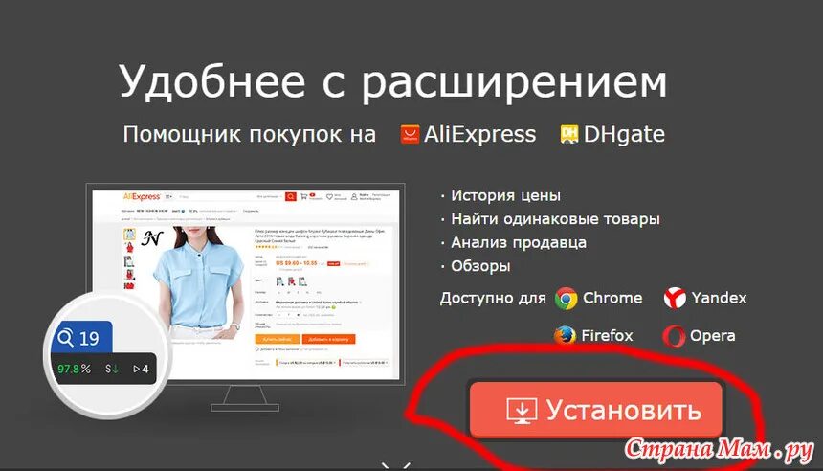This screenshot has width=823, height=471.
Task: Click the 97.8% seller rating indicator
Action: pyautogui.click(x=74, y=370)
